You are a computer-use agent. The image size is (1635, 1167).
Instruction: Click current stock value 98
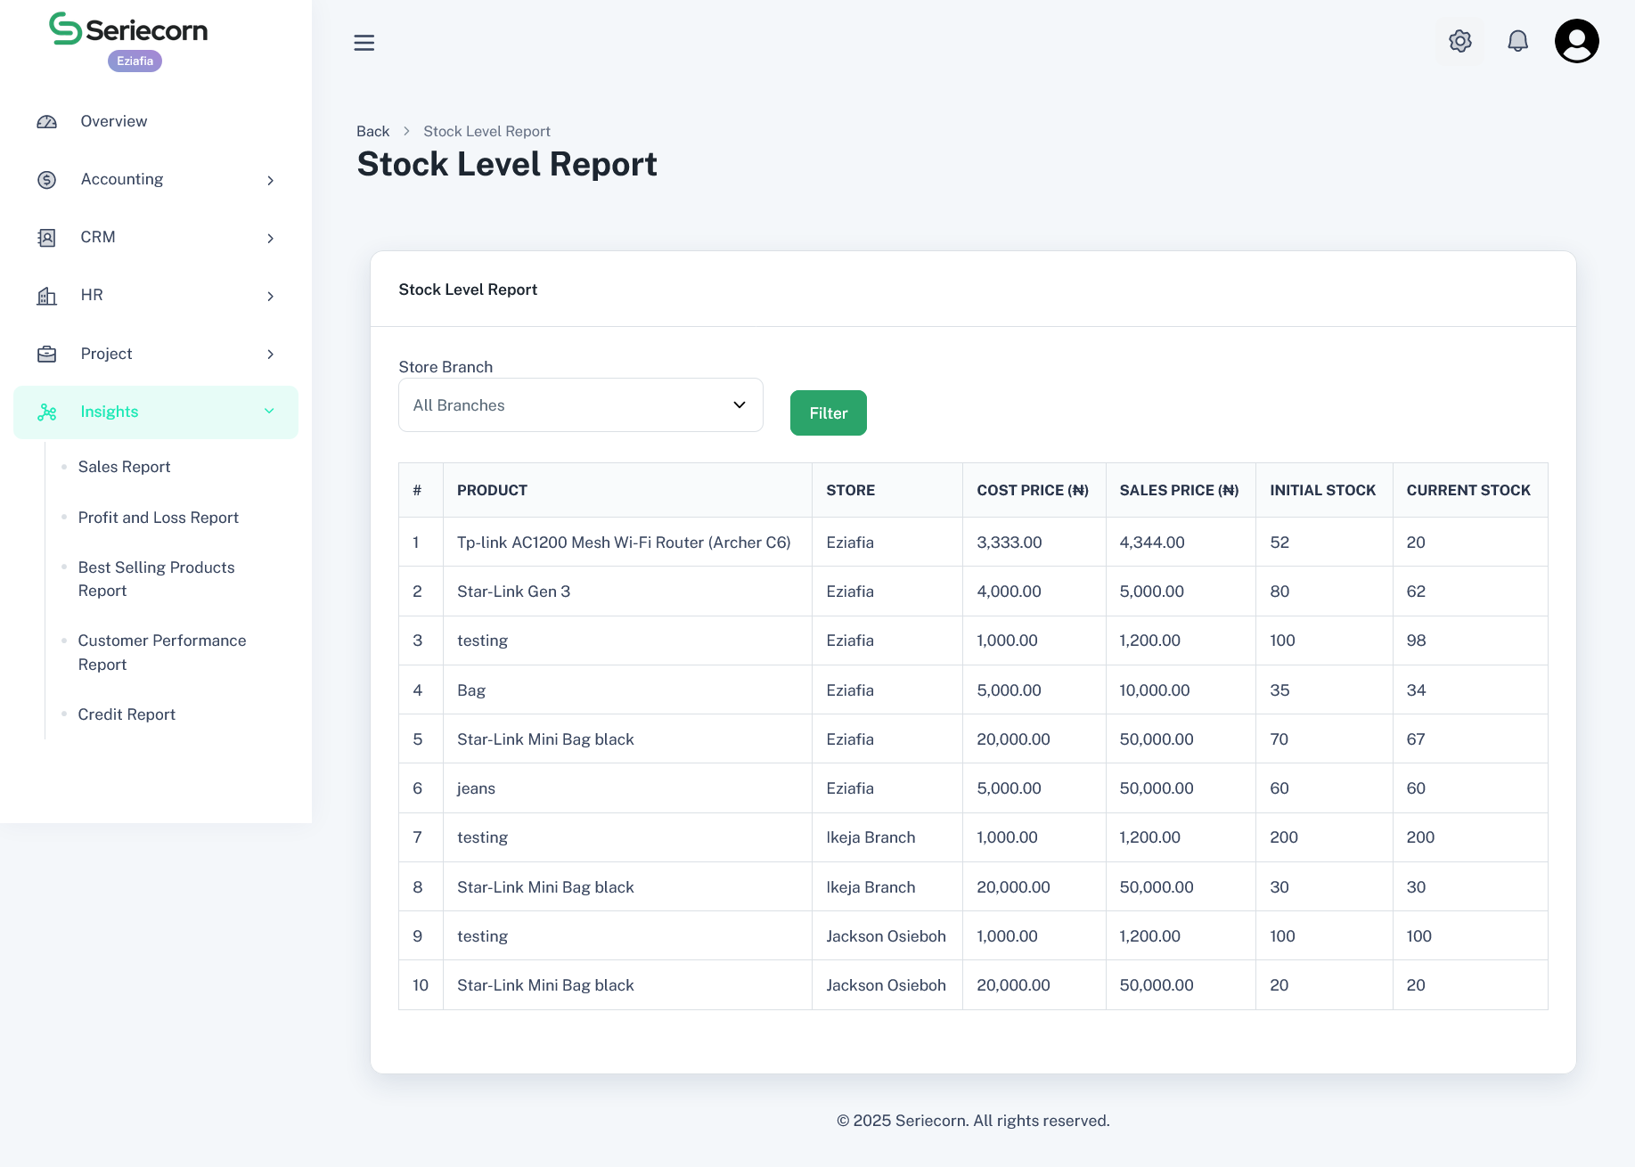tap(1416, 641)
